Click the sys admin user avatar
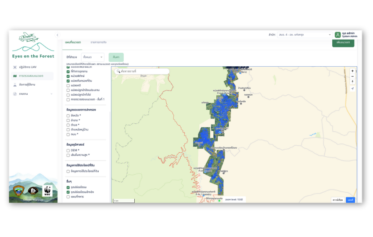The image size is (373, 237). click(x=337, y=35)
